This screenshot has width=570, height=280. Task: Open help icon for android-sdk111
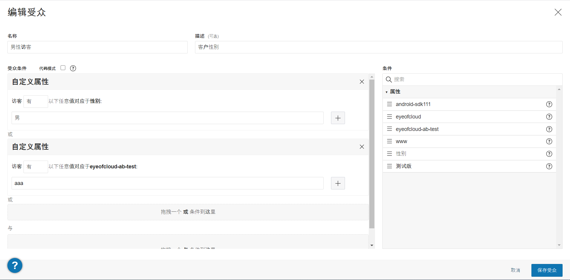pyautogui.click(x=549, y=104)
